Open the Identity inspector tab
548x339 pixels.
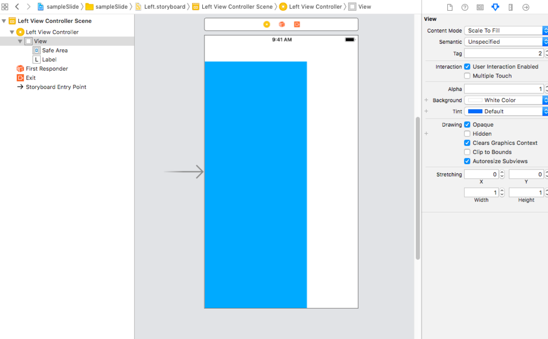480,7
